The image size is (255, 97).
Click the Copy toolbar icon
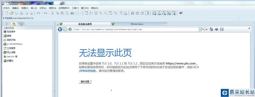[x=57, y=13]
